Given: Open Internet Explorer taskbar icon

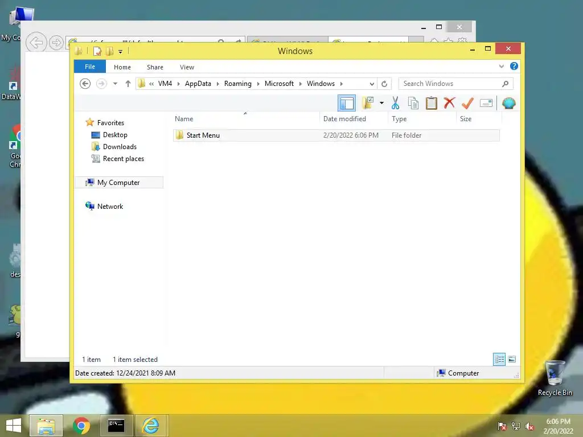Looking at the screenshot, I should click(x=151, y=426).
